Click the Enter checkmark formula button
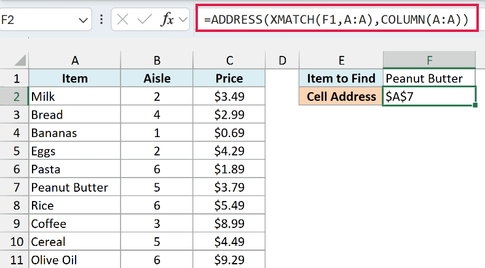Screen dimensions: 485x268 click(144, 20)
